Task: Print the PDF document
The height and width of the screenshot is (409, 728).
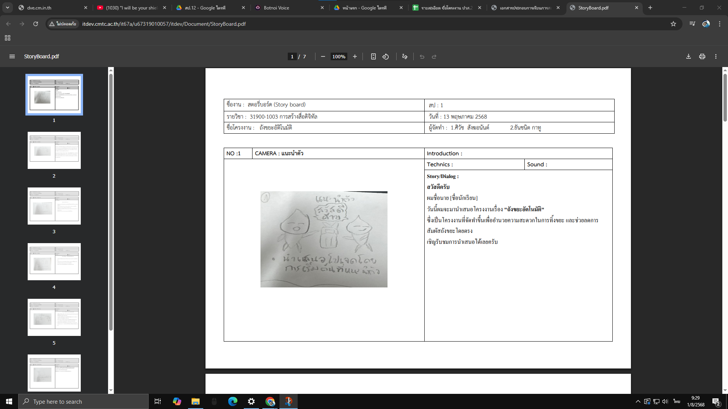Action: coord(702,56)
